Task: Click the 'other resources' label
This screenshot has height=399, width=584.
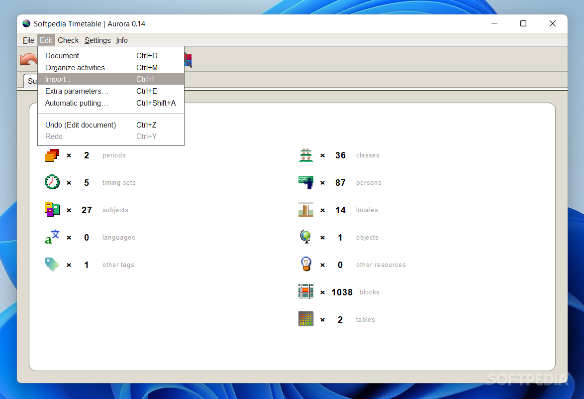Action: coord(381,265)
